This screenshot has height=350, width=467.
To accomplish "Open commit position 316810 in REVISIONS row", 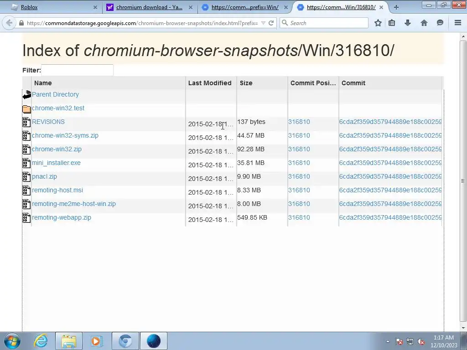I will pyautogui.click(x=299, y=122).
